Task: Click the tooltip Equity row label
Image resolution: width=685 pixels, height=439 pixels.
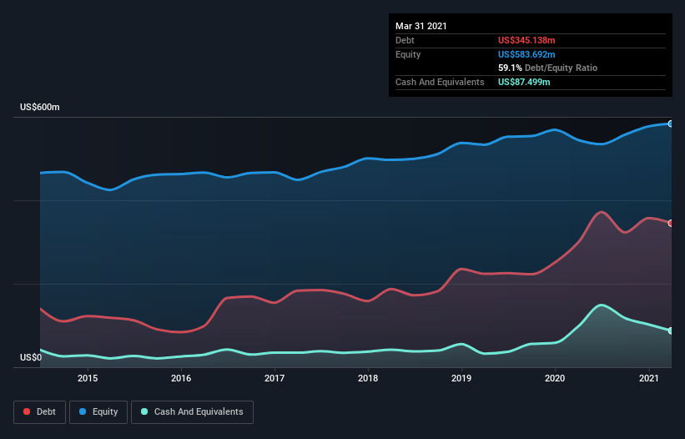Action: click(x=408, y=54)
